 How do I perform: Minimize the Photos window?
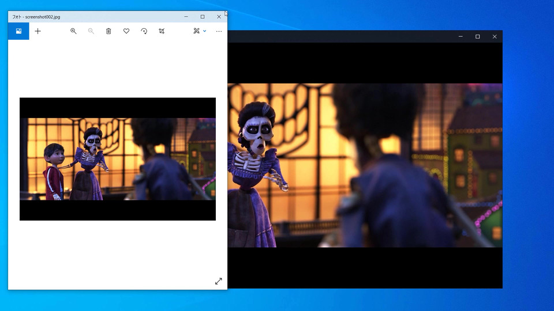click(x=186, y=17)
